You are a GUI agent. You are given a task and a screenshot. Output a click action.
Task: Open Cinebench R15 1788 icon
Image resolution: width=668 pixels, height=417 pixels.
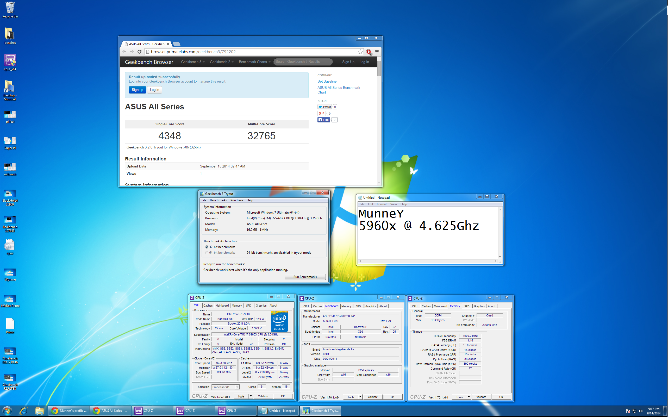point(10,381)
